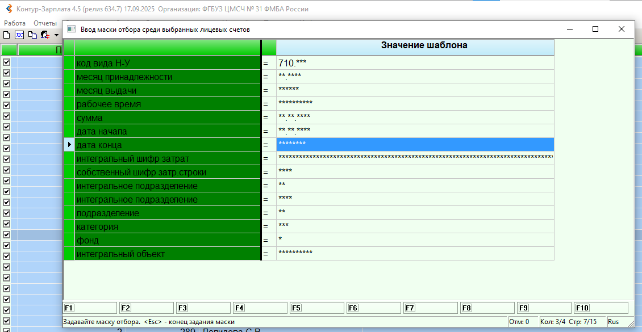Click the copy documents toolbar icon
This screenshot has height=332, width=642.
pyautogui.click(x=32, y=35)
